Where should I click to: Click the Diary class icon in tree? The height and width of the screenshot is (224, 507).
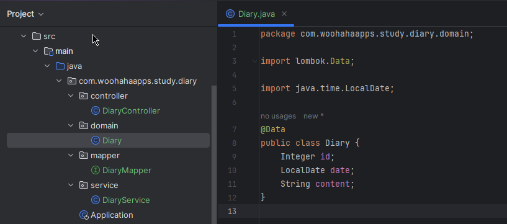click(x=96, y=141)
